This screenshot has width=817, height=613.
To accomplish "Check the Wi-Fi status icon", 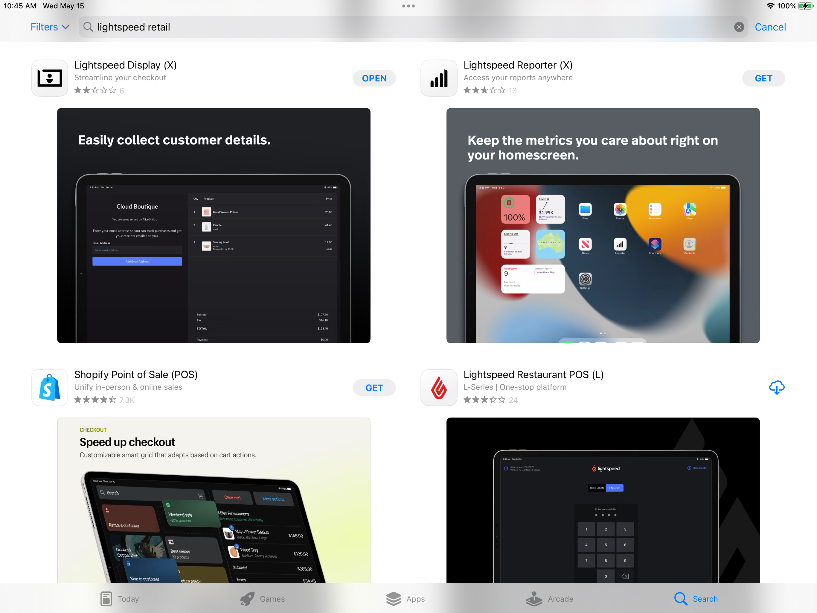I will coord(770,6).
